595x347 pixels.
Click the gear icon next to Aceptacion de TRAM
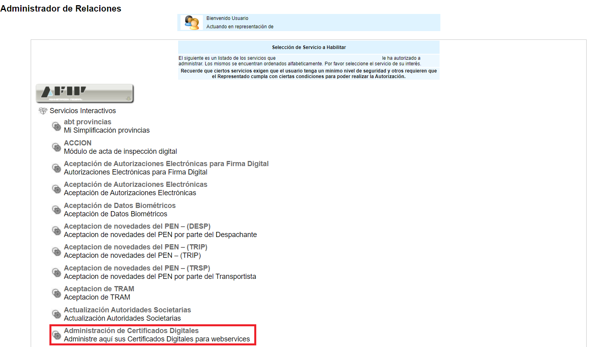tap(57, 293)
